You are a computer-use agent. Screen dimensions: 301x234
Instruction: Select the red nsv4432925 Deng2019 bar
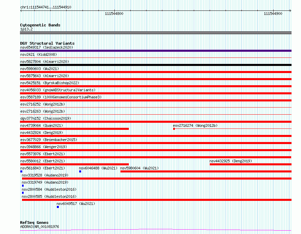251,164
